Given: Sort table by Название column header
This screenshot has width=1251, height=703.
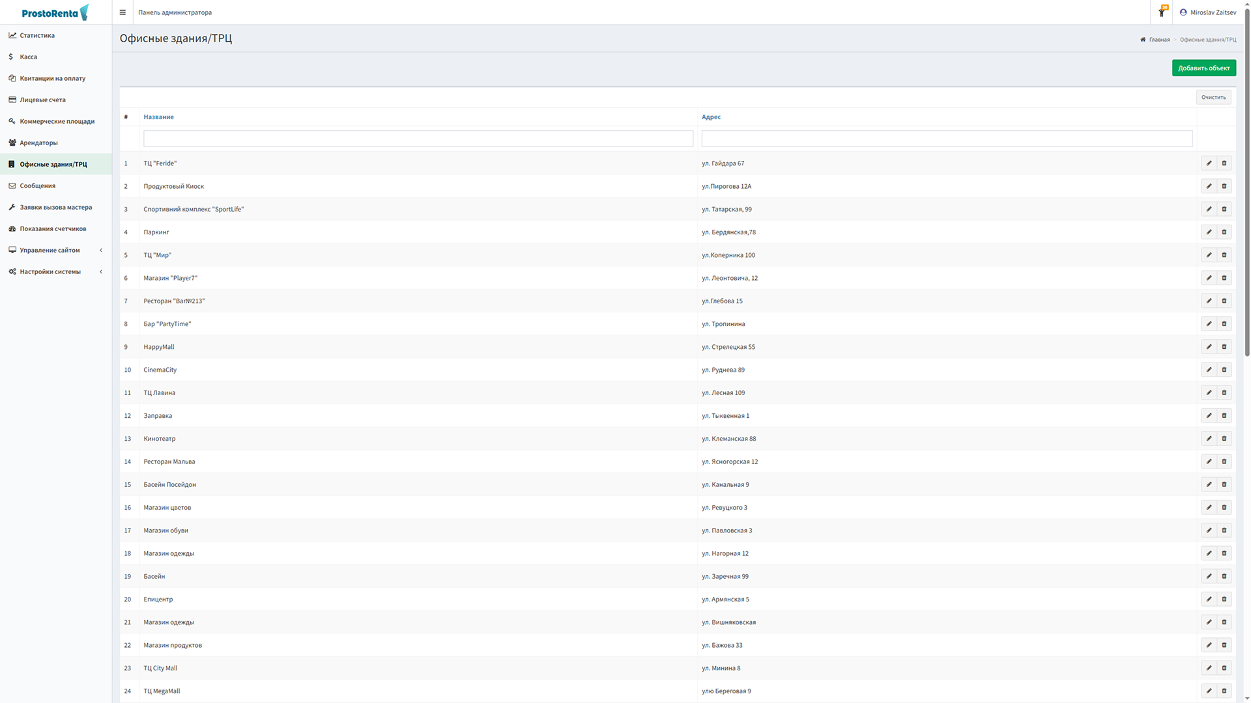Looking at the screenshot, I should click(158, 117).
